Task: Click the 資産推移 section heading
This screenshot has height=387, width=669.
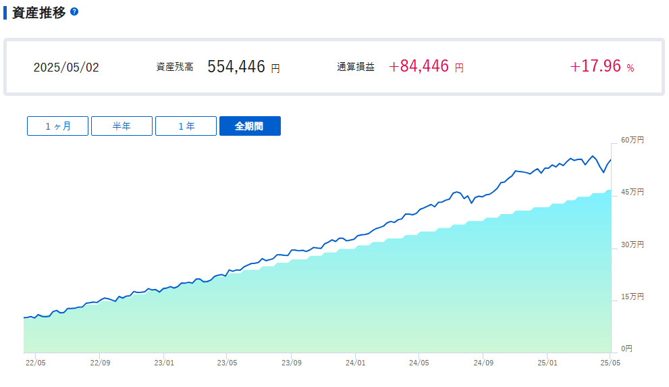Action: point(39,12)
